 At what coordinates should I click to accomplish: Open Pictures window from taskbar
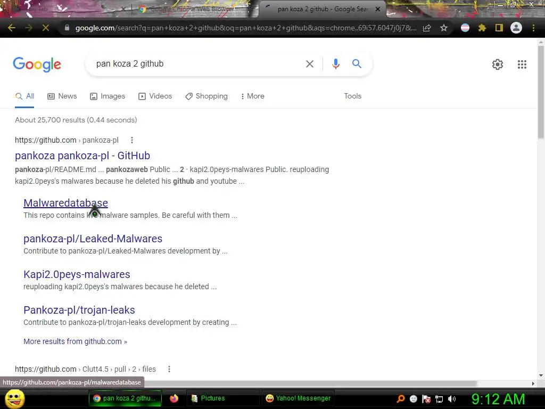(x=223, y=398)
